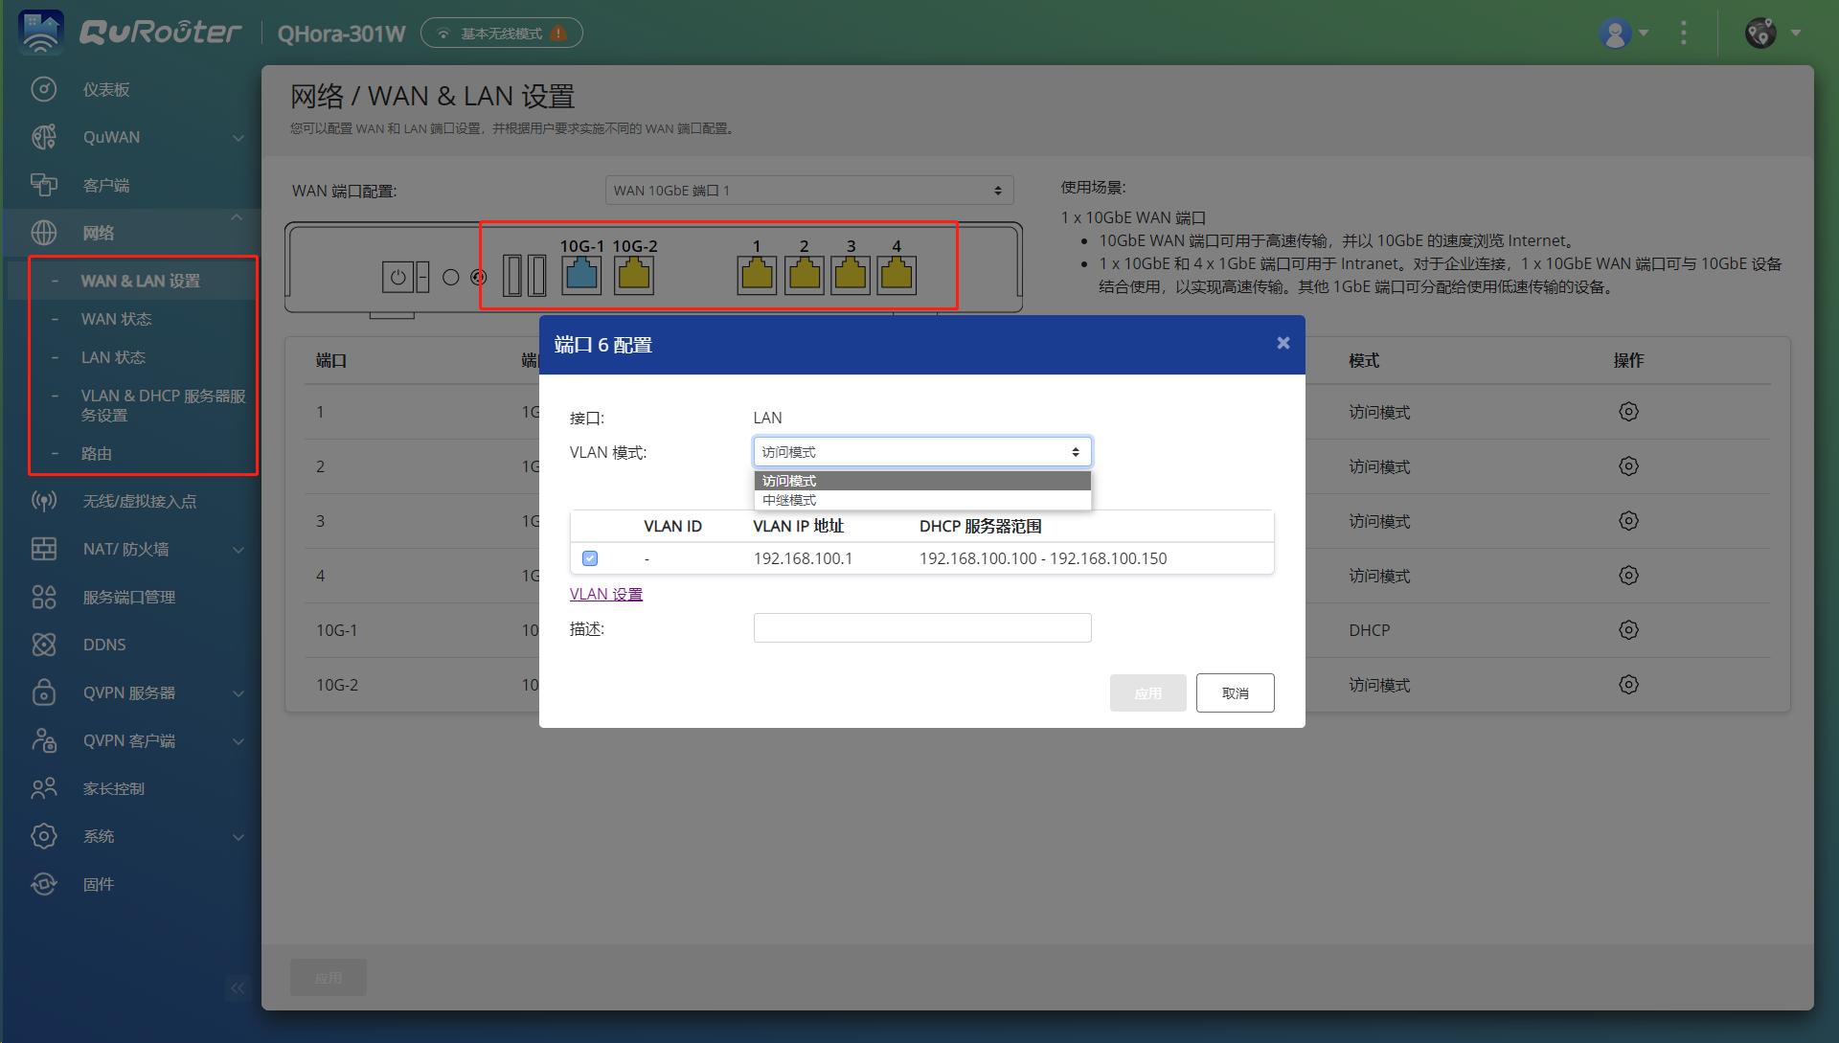Open the WAN 10GbE 端口 1 dropdown
This screenshot has height=1043, width=1839.
[x=809, y=190]
